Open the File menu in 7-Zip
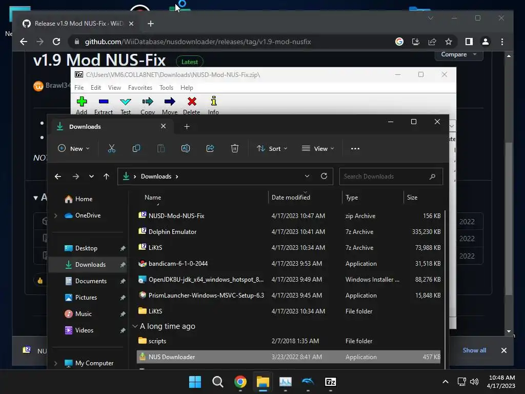 (79, 88)
